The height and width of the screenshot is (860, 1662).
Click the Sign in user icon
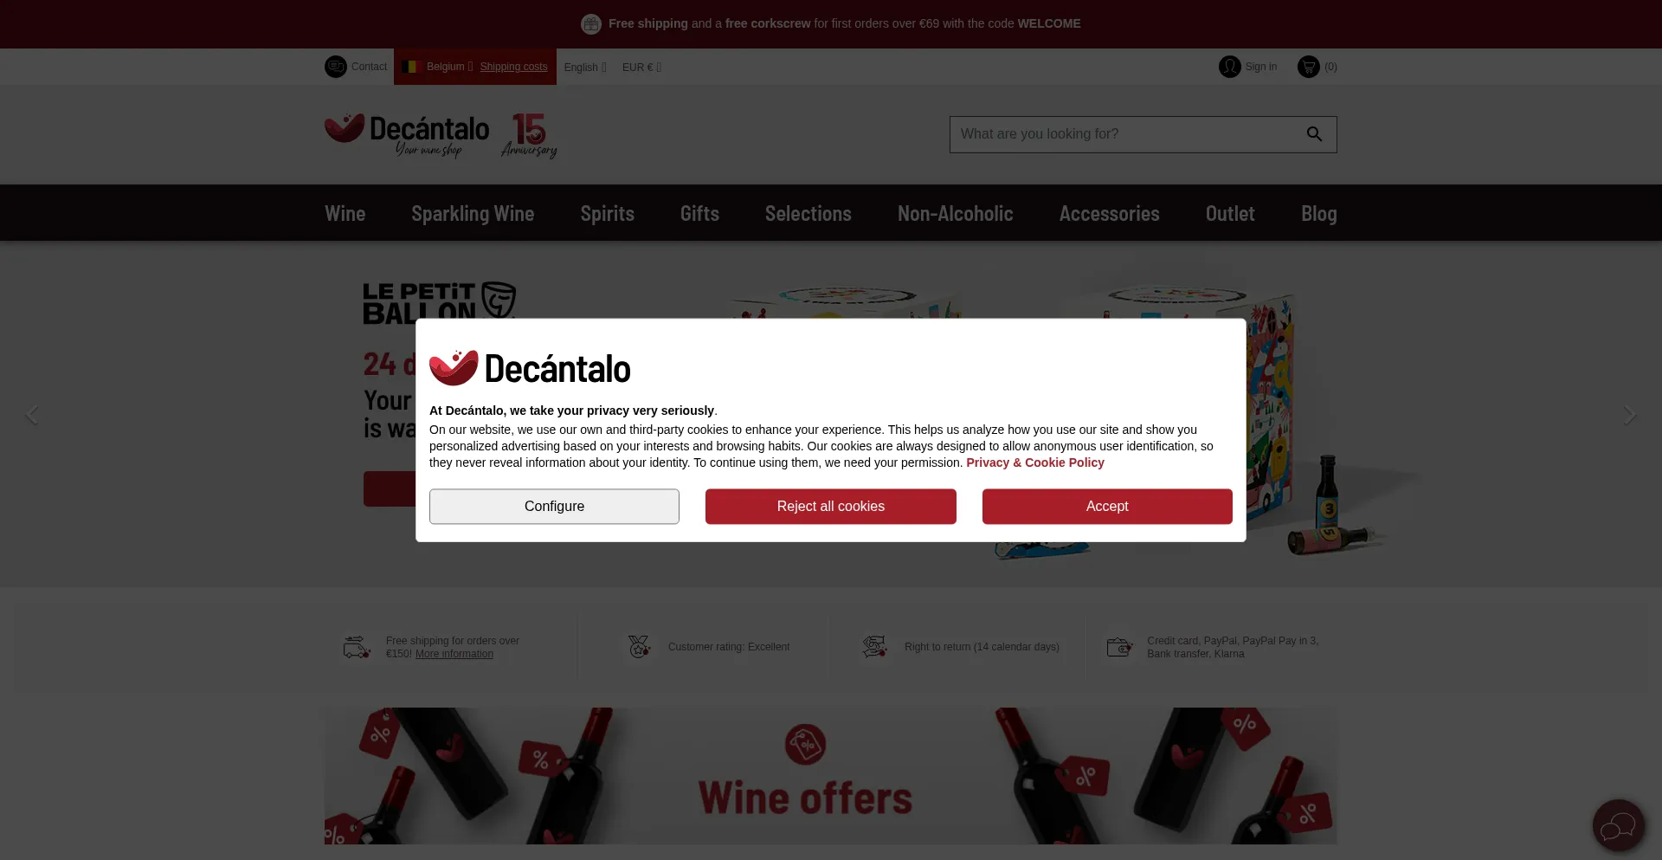pyautogui.click(x=1229, y=67)
